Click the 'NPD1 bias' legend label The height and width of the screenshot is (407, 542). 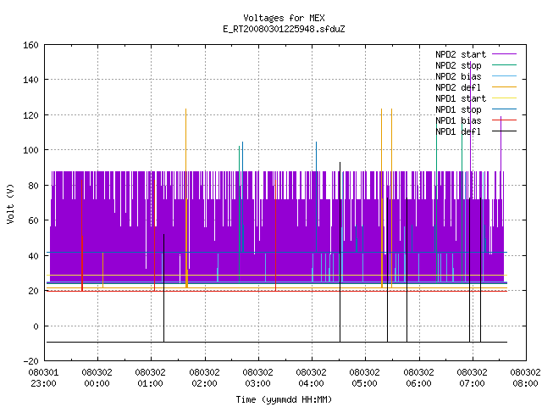(458, 120)
